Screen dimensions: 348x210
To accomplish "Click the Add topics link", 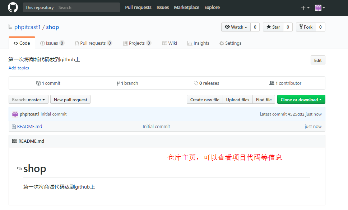I will pos(19,68).
